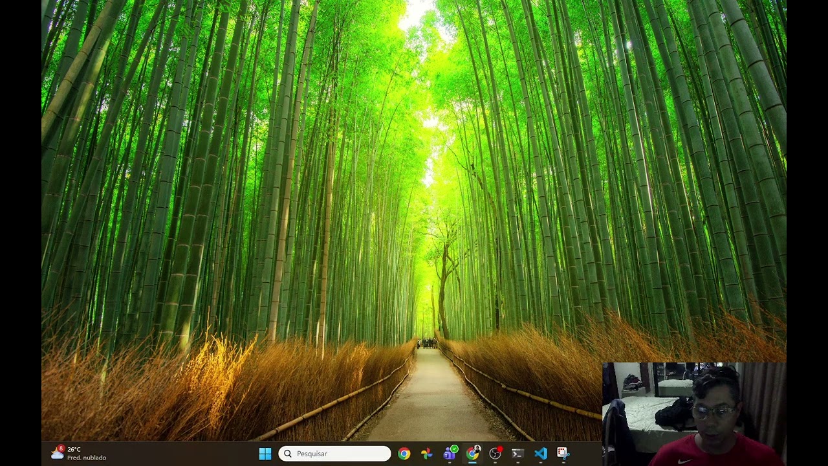Open Microsoft Teams from the taskbar

450,453
